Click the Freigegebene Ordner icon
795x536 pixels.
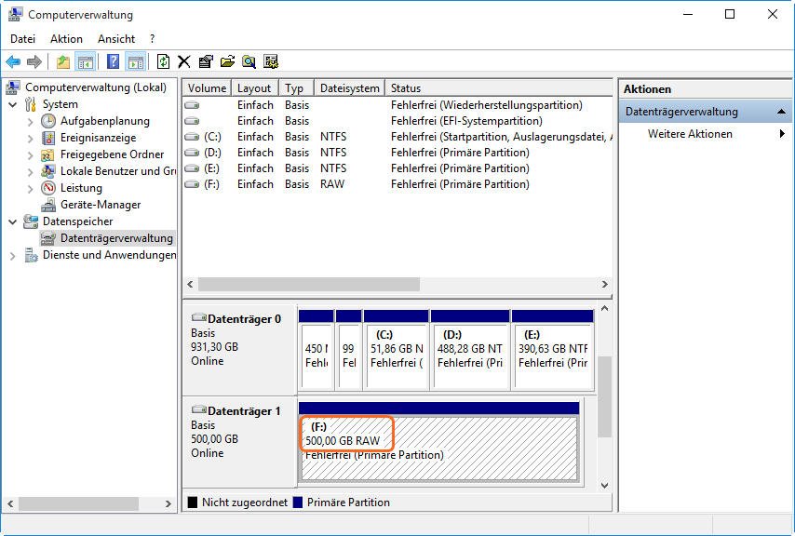coord(47,154)
